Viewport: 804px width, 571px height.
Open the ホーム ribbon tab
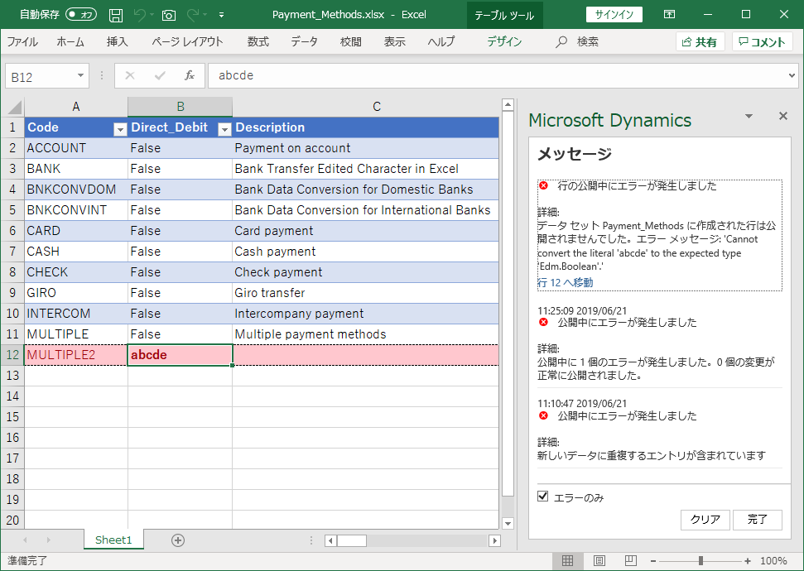(70, 41)
